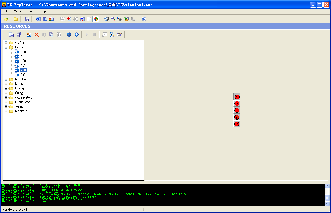
Task: Open the TimeDateStamp adjuster clock icon
Action: [x=120, y=19]
